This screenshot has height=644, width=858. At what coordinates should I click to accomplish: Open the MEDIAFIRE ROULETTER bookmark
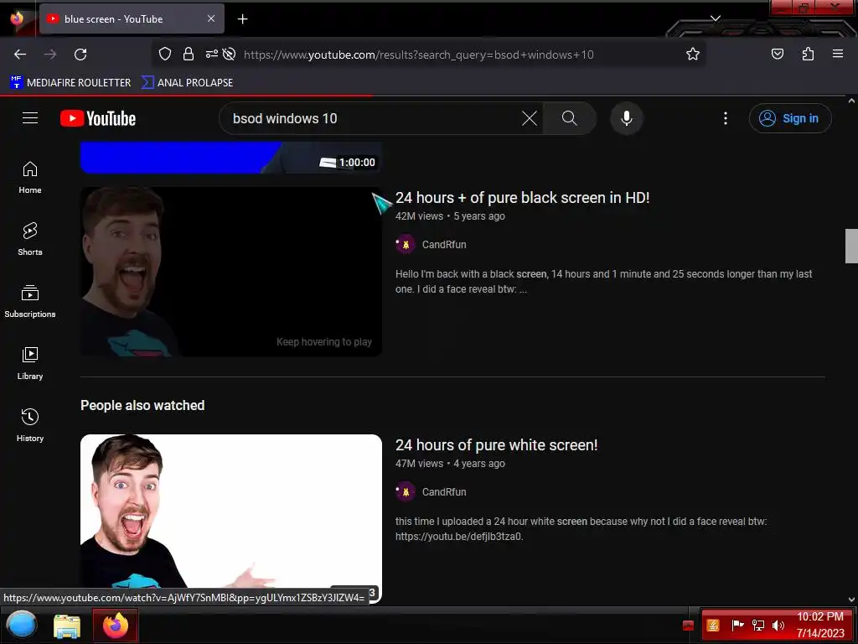(70, 83)
